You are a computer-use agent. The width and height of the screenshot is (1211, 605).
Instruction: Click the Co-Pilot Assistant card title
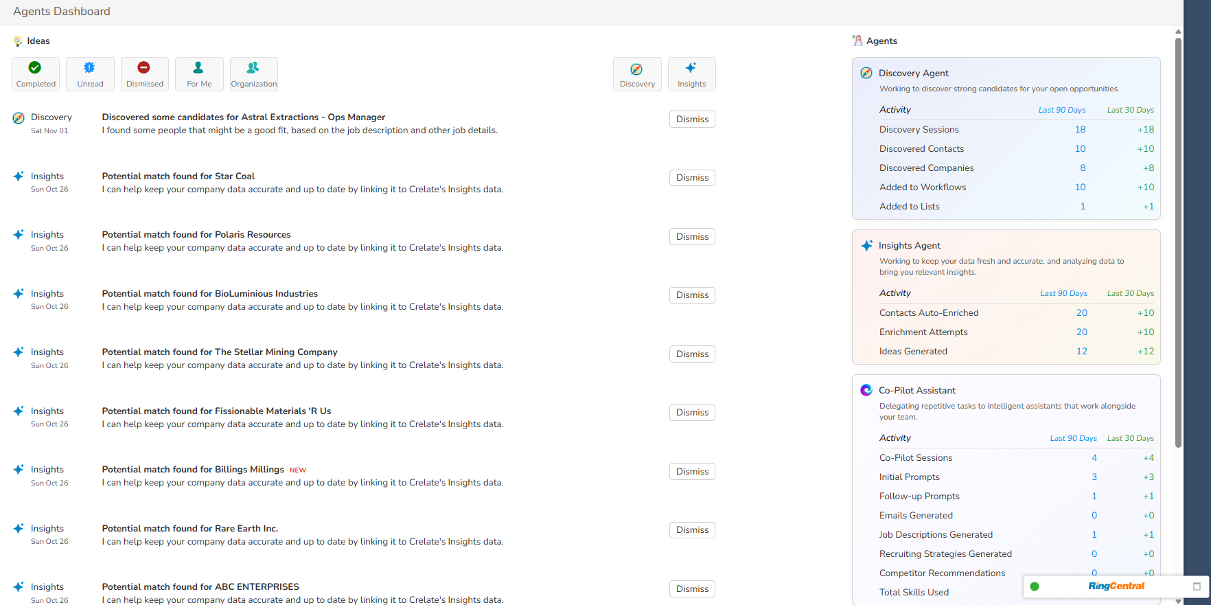pyautogui.click(x=917, y=391)
